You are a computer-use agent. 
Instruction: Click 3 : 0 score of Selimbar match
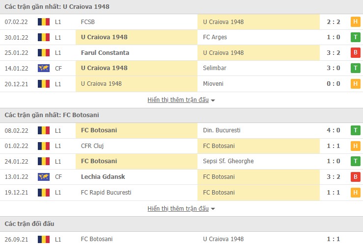(x=334, y=68)
